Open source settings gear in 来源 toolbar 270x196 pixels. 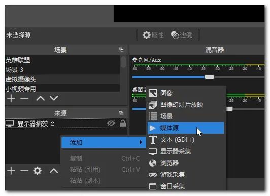click(38, 171)
